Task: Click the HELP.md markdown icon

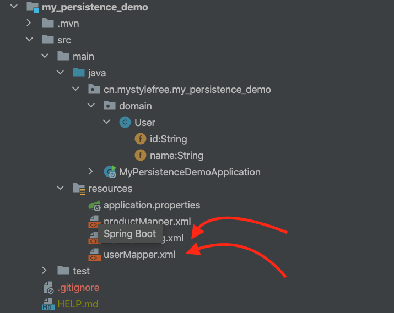Action: click(x=48, y=304)
